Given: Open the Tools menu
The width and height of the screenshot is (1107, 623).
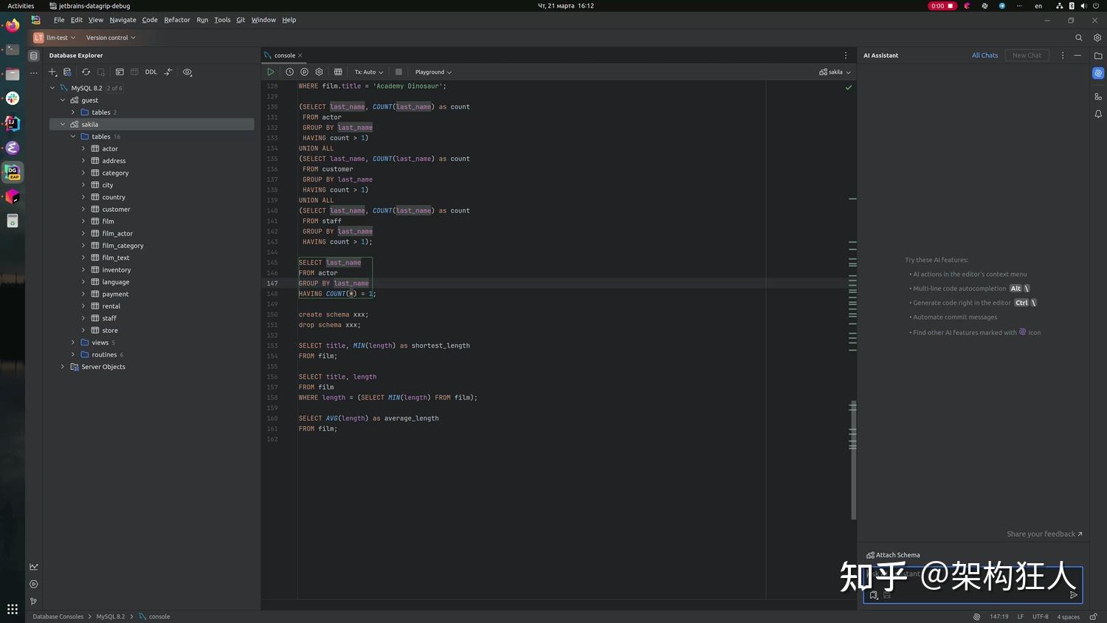Looking at the screenshot, I should pyautogui.click(x=222, y=20).
